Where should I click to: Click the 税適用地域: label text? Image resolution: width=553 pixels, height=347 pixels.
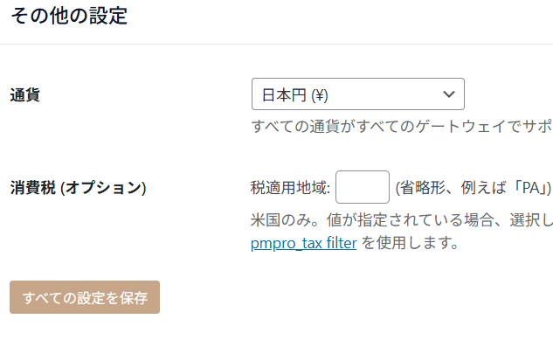pyautogui.click(x=290, y=187)
